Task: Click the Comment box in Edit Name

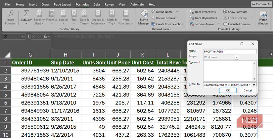Action: point(228,71)
